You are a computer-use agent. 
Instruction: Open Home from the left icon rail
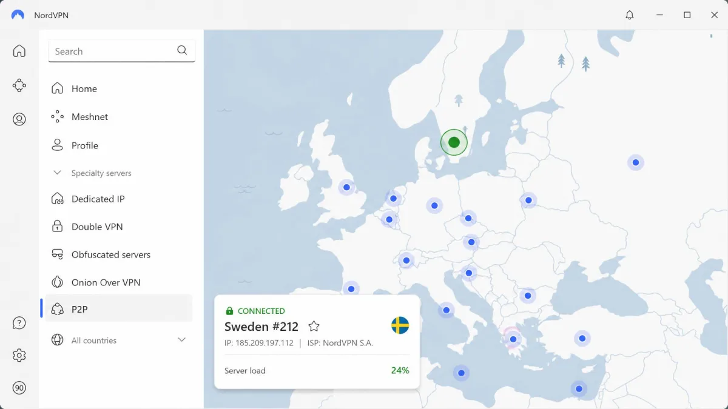(19, 51)
